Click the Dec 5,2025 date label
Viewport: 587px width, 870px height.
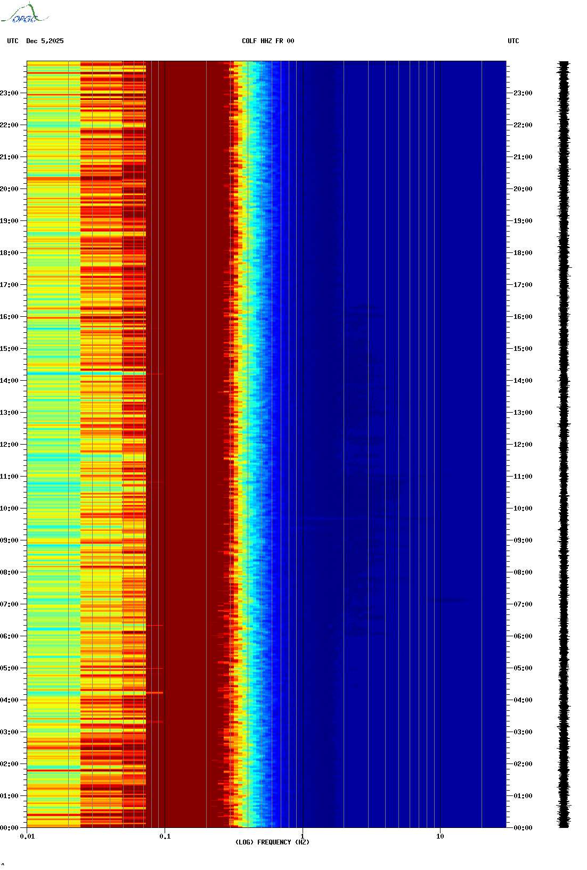coord(45,41)
